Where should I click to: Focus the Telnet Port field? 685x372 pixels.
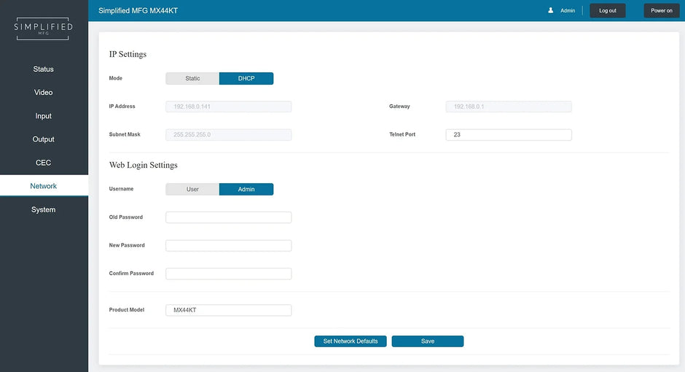click(509, 135)
